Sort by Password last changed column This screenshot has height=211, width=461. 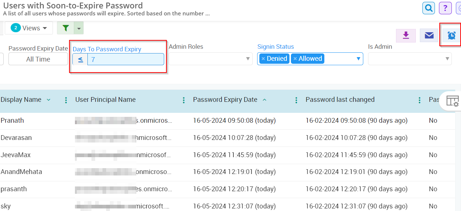click(340, 100)
